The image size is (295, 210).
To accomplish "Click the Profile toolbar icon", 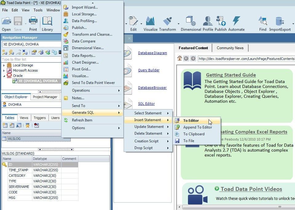I will (208, 21).
